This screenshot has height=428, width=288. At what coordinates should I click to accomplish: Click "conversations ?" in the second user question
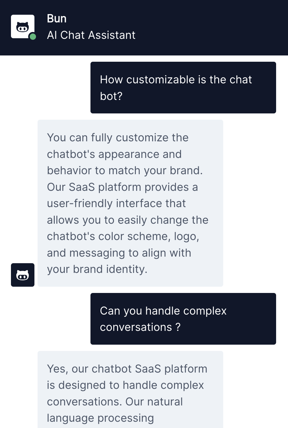tap(140, 327)
